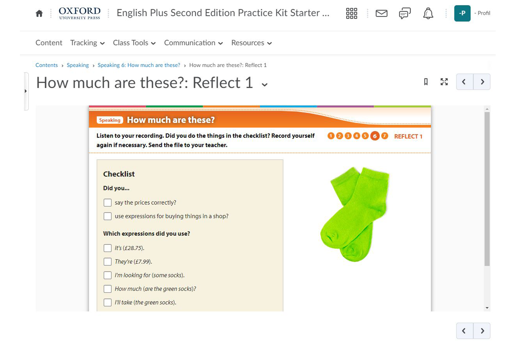Open the Class Tools dropdown
This screenshot has width=516, height=344.
(134, 43)
